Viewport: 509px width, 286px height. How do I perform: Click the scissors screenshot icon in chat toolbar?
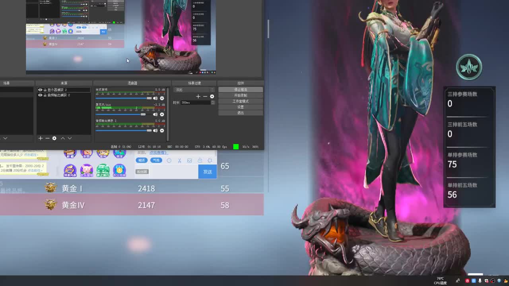tap(179, 160)
